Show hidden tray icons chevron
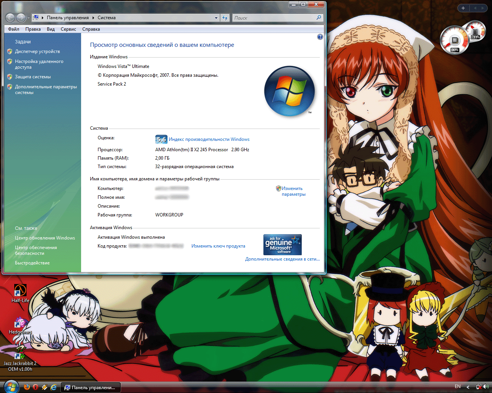492x393 pixels. click(468, 387)
